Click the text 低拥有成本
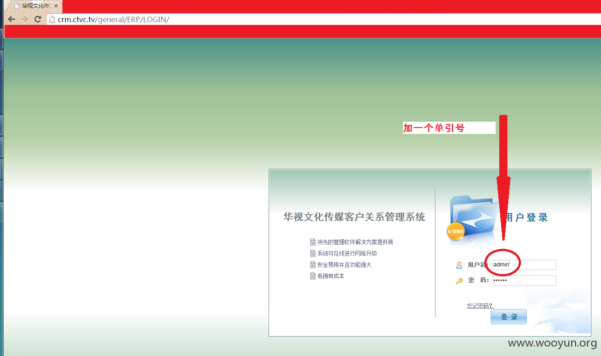This screenshot has width=601, height=356. [331, 276]
